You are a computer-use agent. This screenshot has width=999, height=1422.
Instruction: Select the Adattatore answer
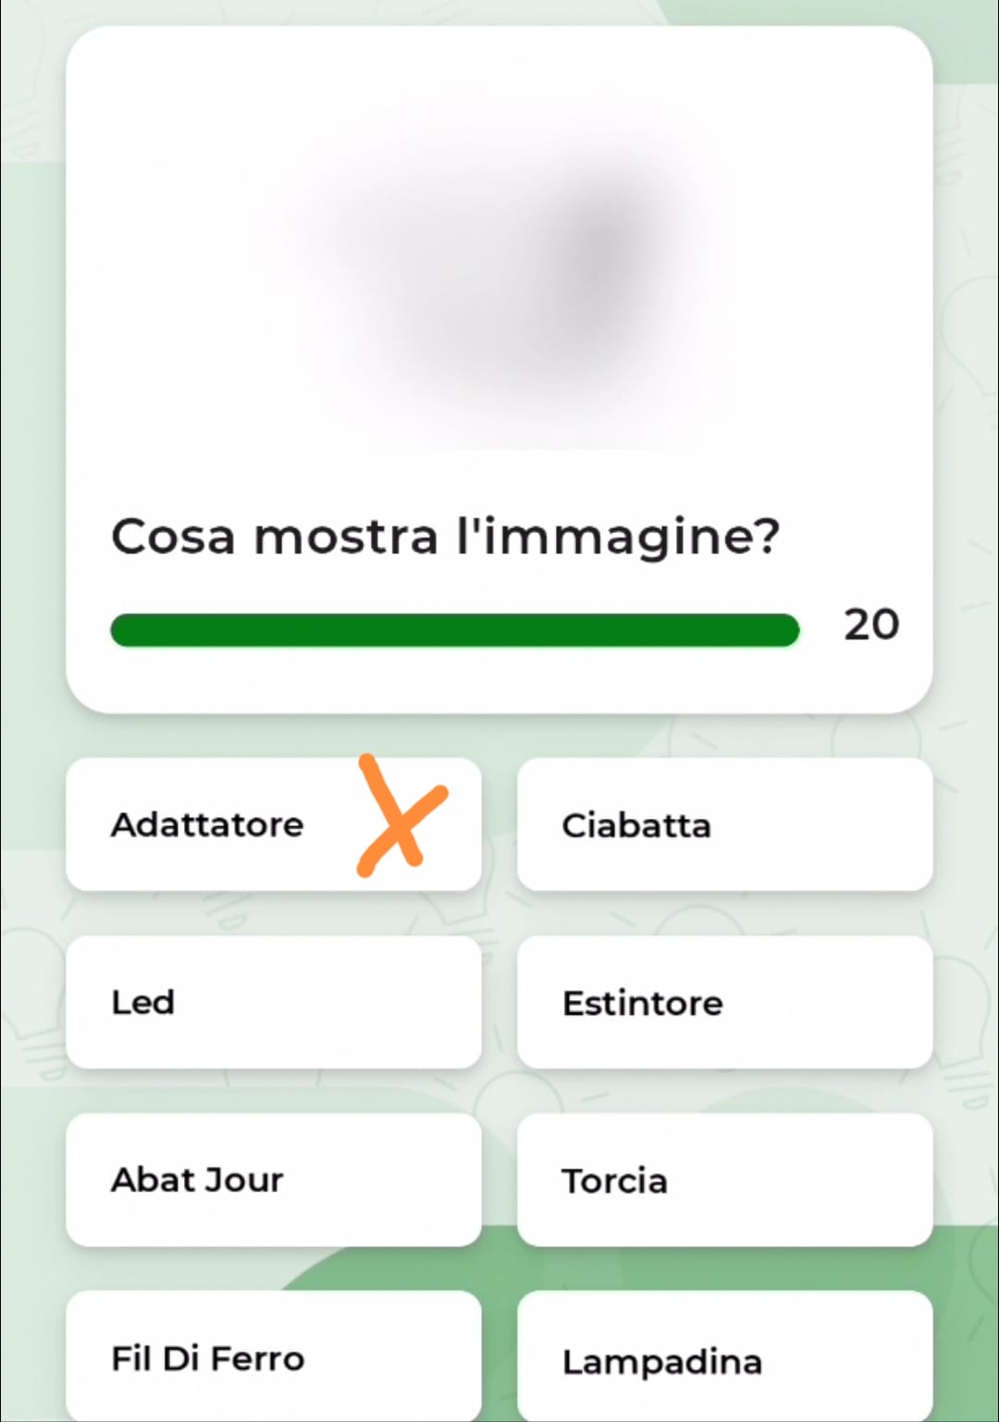[x=208, y=824]
